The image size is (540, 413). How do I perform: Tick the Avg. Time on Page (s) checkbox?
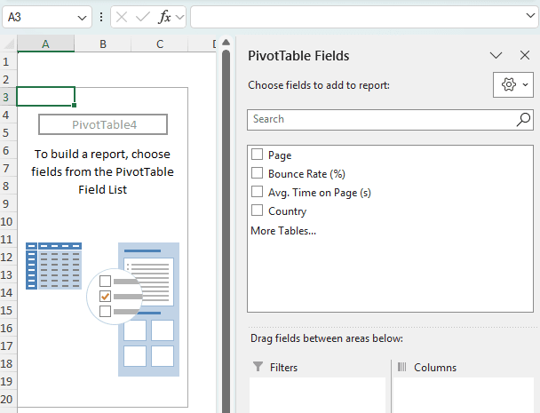258,192
